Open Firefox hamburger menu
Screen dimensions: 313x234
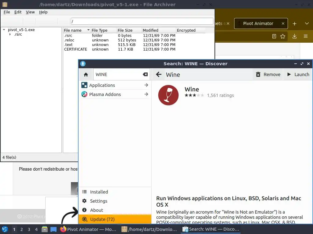[x=306, y=36]
